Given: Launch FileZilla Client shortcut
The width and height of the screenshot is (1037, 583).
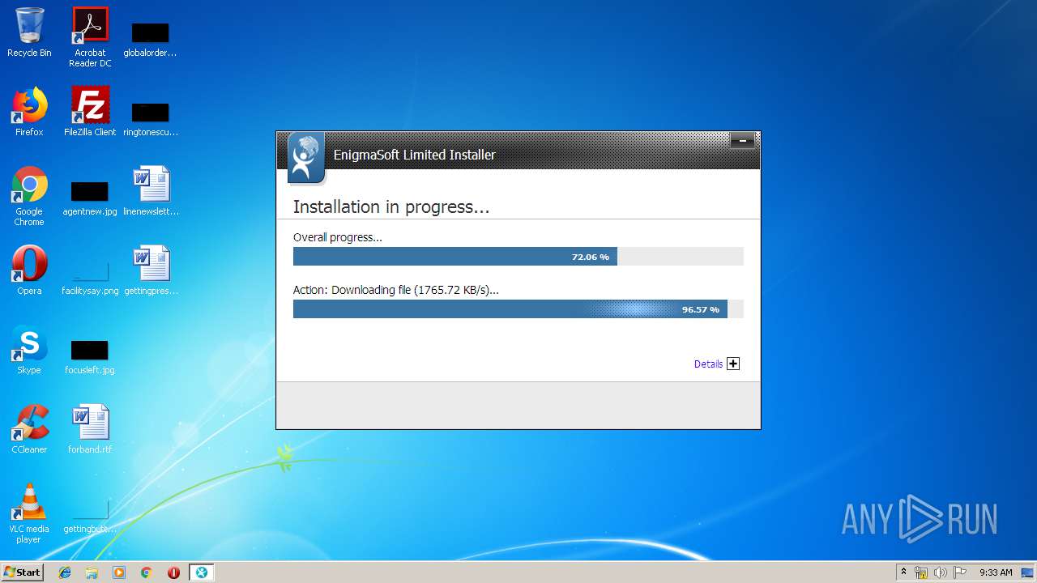Looking at the screenshot, I should tap(90, 112).
